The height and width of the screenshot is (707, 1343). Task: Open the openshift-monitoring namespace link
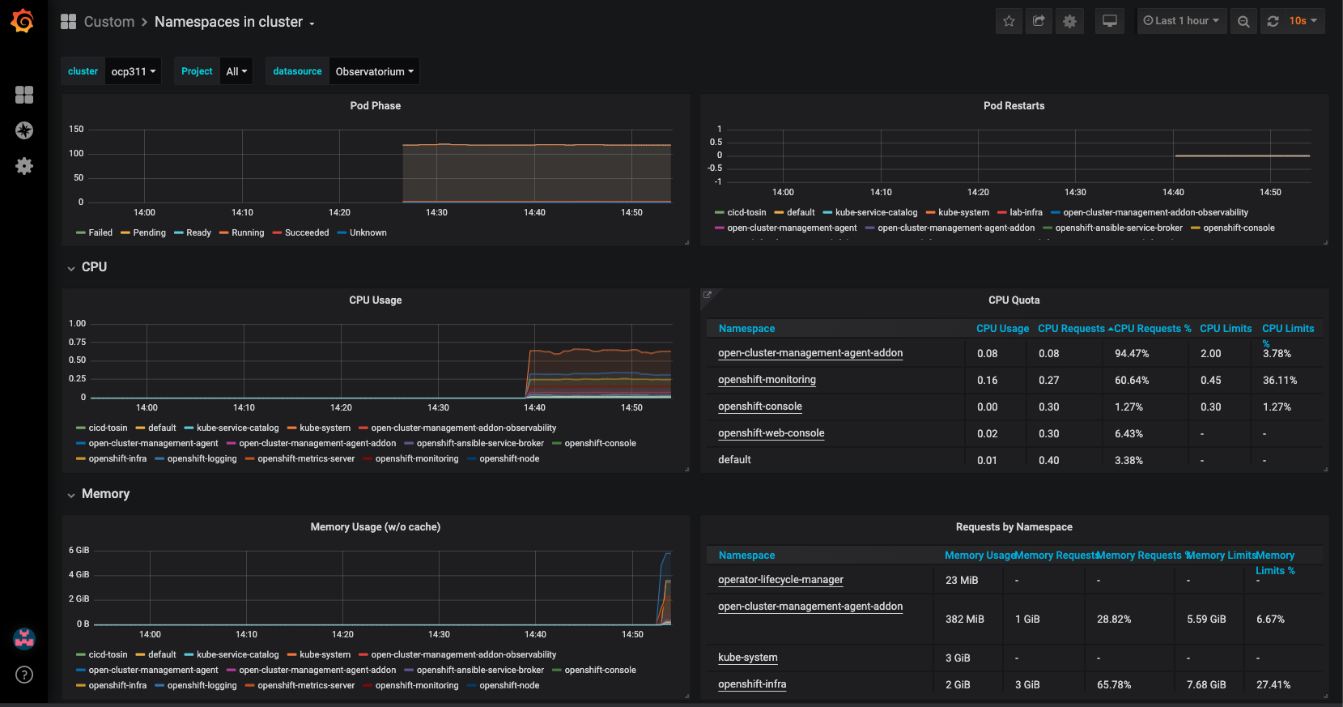[x=767, y=380]
